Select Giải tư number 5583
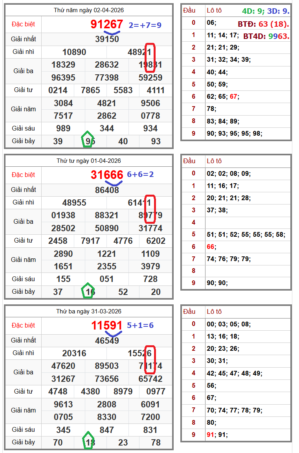The width and height of the screenshot is (299, 453). click(123, 90)
